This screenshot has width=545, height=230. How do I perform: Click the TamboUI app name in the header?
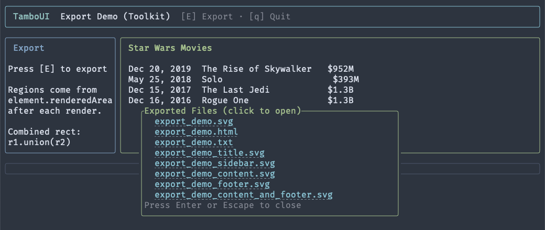31,16
